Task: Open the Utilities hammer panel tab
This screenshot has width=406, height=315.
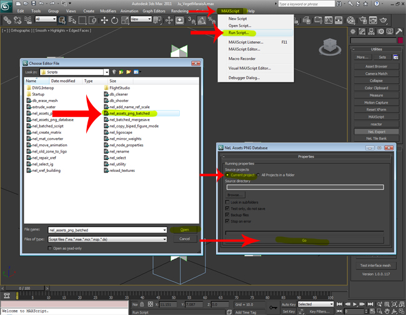Action: [399, 32]
